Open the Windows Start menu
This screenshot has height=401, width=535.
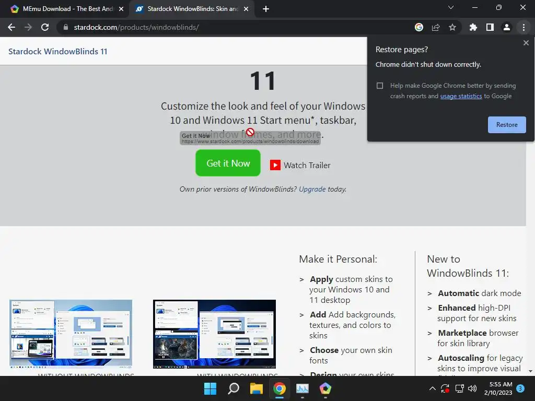(210, 388)
